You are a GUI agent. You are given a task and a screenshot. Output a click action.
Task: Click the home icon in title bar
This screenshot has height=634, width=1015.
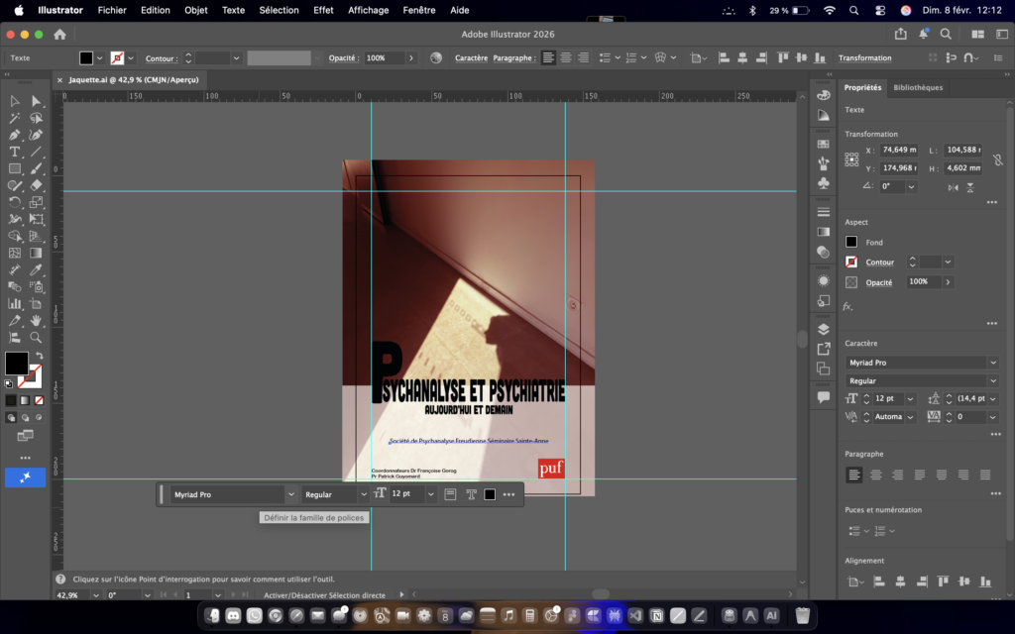pyautogui.click(x=59, y=35)
